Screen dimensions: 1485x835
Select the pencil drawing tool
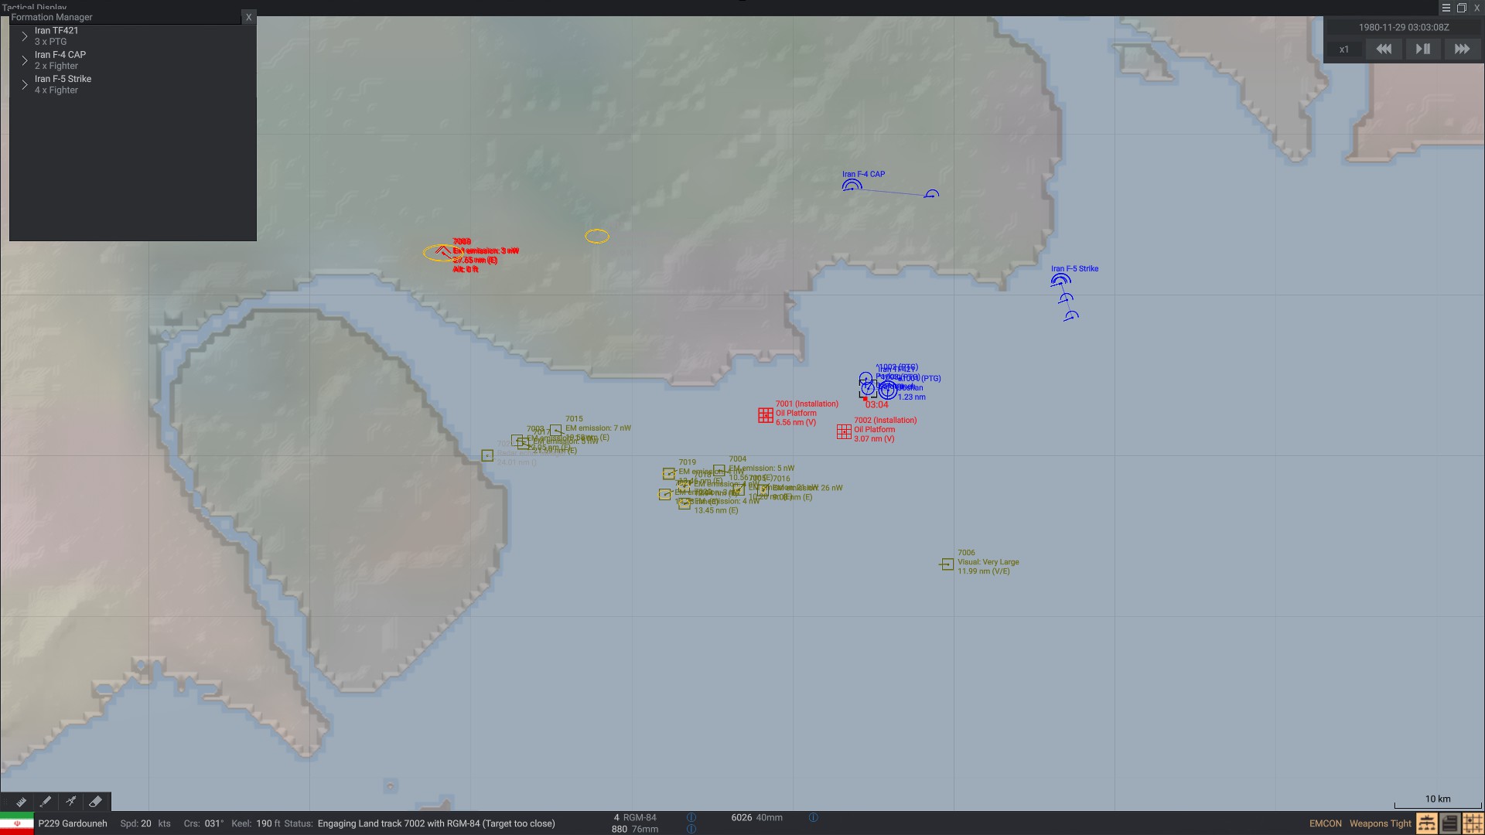point(46,802)
